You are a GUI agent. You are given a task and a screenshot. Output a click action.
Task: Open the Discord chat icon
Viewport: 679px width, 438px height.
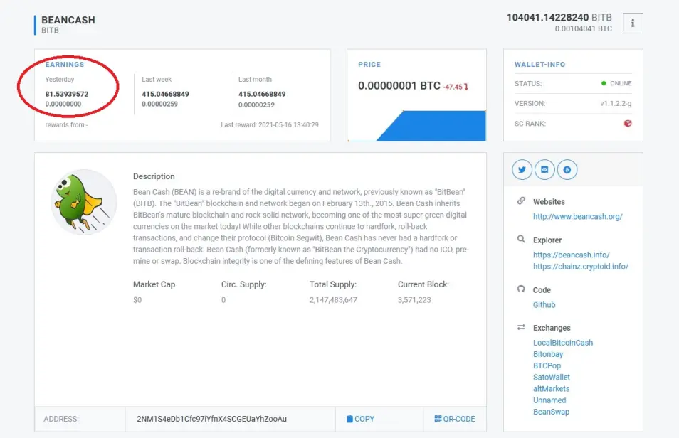click(x=544, y=170)
